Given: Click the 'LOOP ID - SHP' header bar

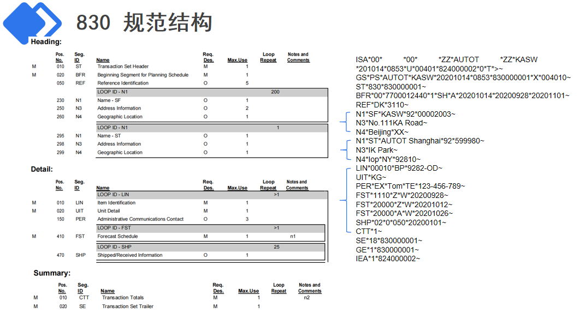Looking at the screenshot, I should [211, 246].
